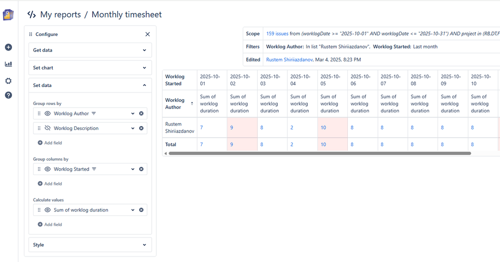Viewport: 500px width, 262px height.
Task: Toggle visibility of Sum of worklog duration
Action: click(48, 209)
